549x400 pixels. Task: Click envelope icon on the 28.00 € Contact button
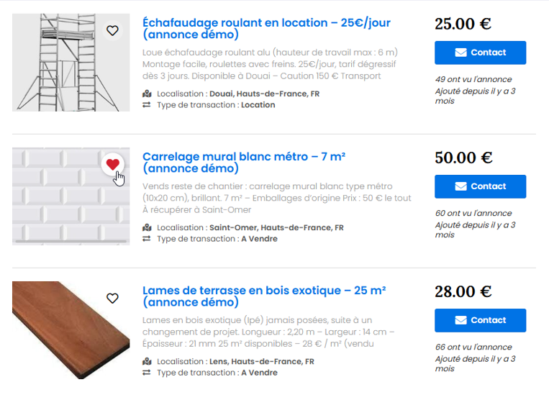[x=461, y=320]
